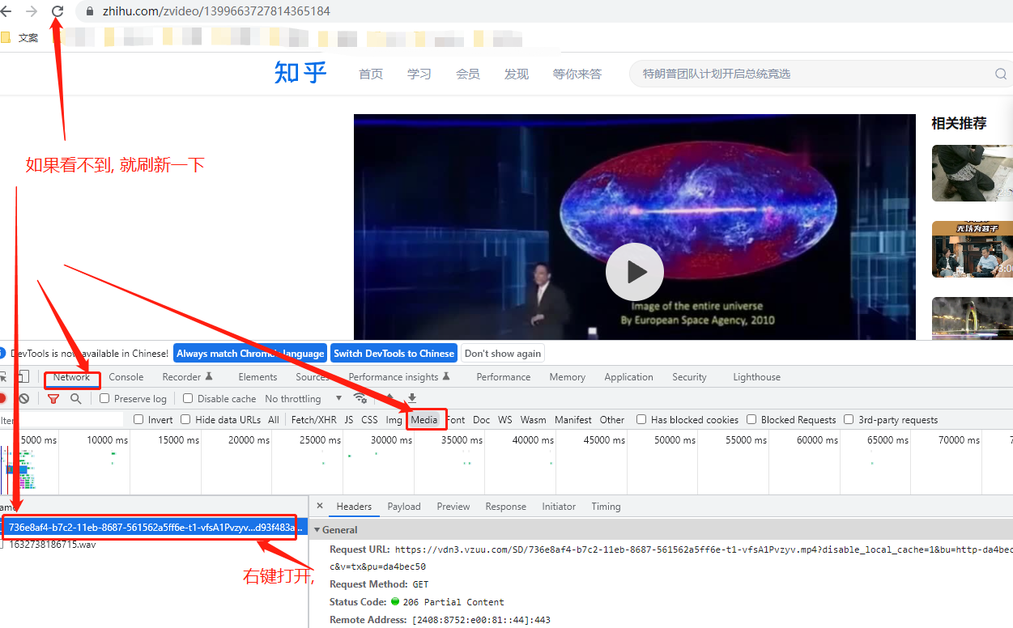The width and height of the screenshot is (1013, 628).
Task: Open the Lighthouse panel tab
Action: pyautogui.click(x=756, y=377)
